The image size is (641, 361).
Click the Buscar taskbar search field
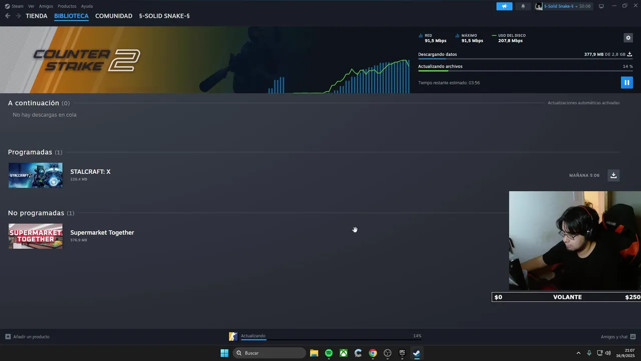pyautogui.click(x=269, y=353)
